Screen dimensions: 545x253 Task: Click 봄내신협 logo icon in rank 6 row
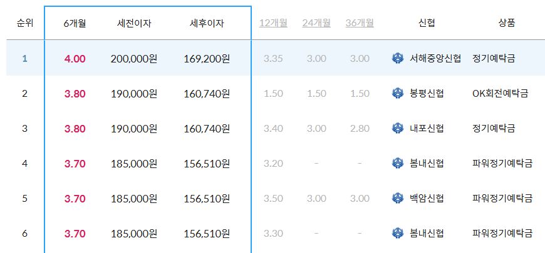coord(398,234)
